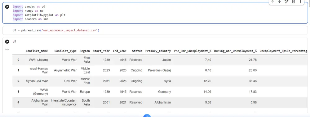Screen dimensions: 310x117
Task: Click 'Palestine (Gaza)' country cell
Action: (159, 70)
